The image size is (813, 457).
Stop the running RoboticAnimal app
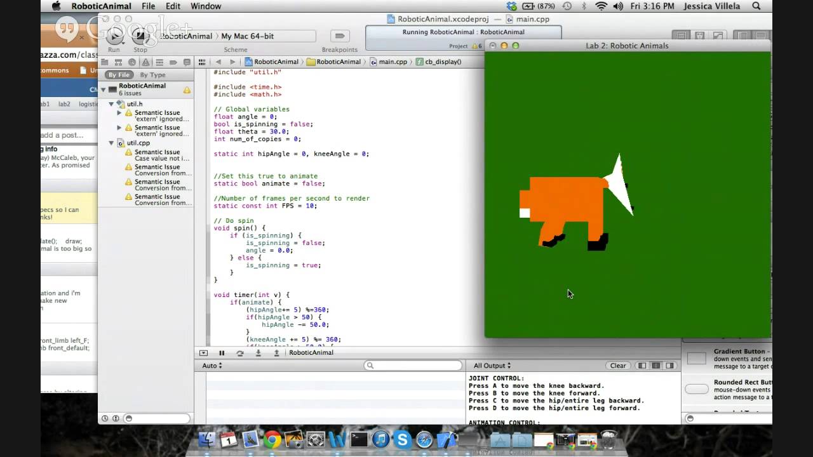[x=140, y=36]
